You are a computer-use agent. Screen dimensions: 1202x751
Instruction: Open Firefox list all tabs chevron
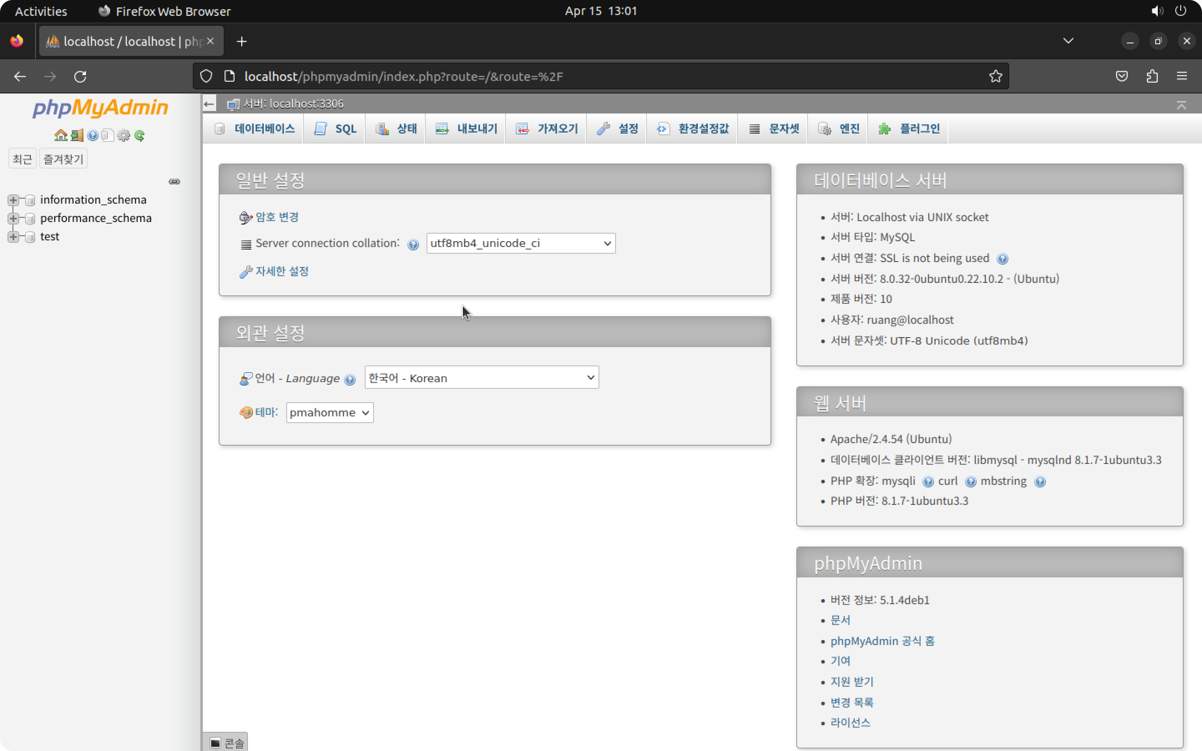click(1068, 41)
